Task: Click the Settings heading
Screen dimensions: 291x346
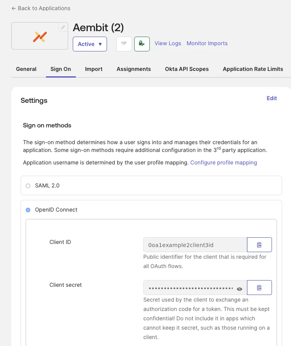Action: point(34,101)
